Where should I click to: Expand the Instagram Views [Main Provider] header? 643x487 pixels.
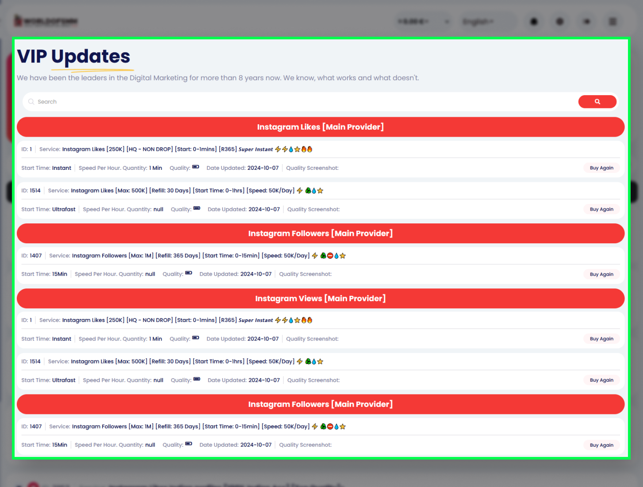point(320,299)
